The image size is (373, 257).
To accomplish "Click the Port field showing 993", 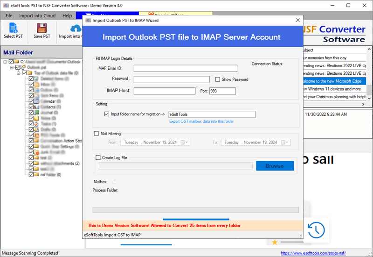I will (x=222, y=91).
